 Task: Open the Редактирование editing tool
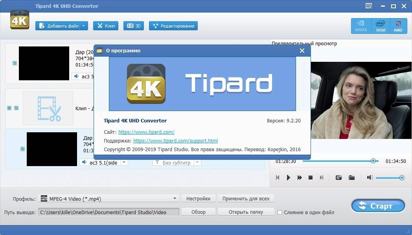173,26
